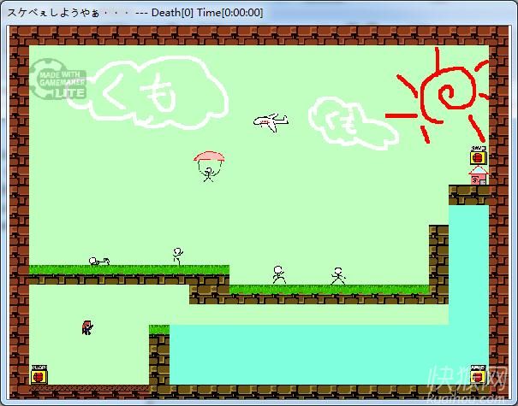Click the stick figure lying on the grass
This screenshot has width=518, height=406.
(99, 261)
